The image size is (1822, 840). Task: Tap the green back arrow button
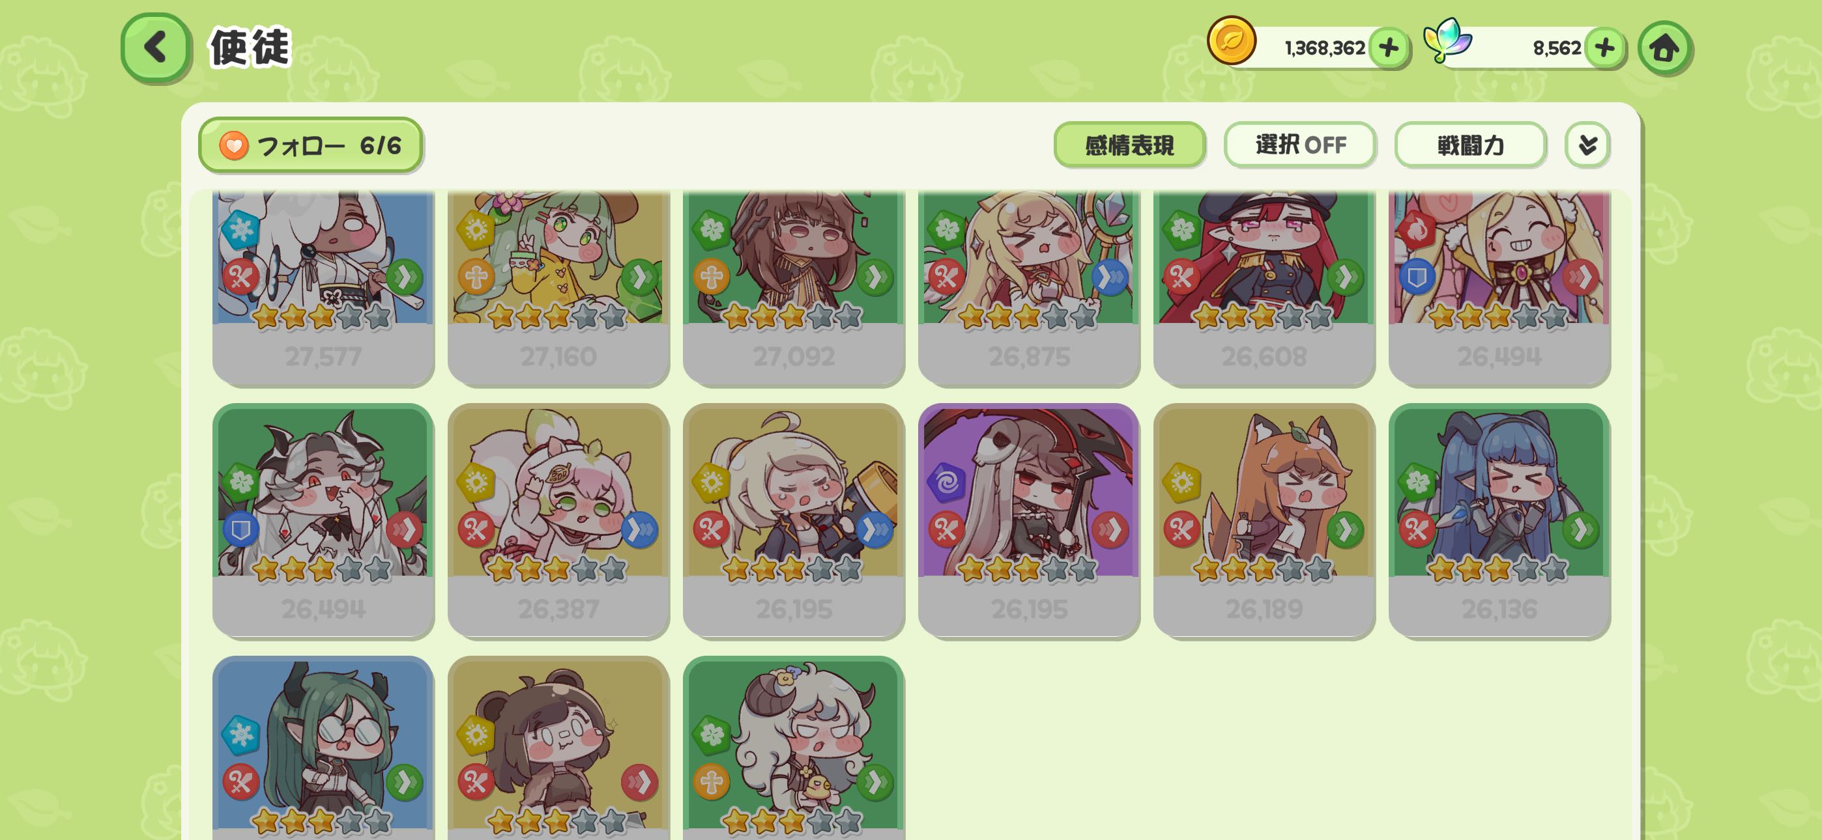(x=156, y=48)
